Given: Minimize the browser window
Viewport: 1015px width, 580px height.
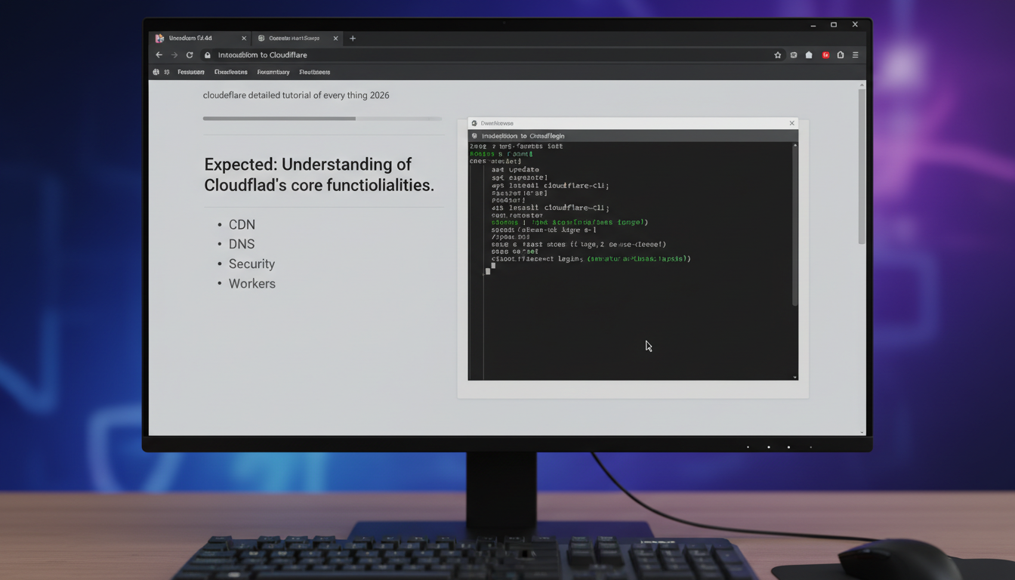Looking at the screenshot, I should coord(813,25).
